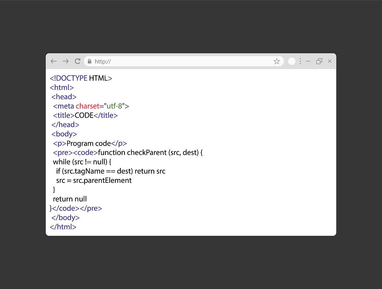Close the browser window
Viewport: 382px width, 289px height.
coord(330,61)
